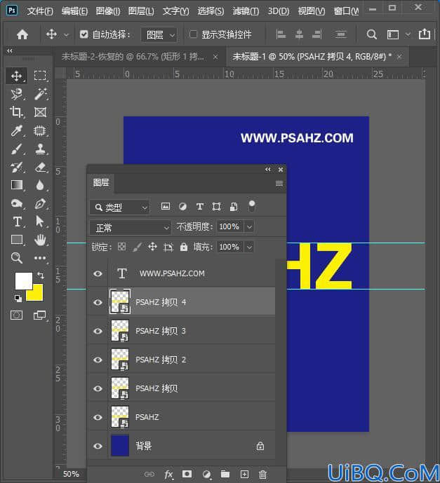Select the Pen tool
The height and width of the screenshot is (483, 440).
40,203
